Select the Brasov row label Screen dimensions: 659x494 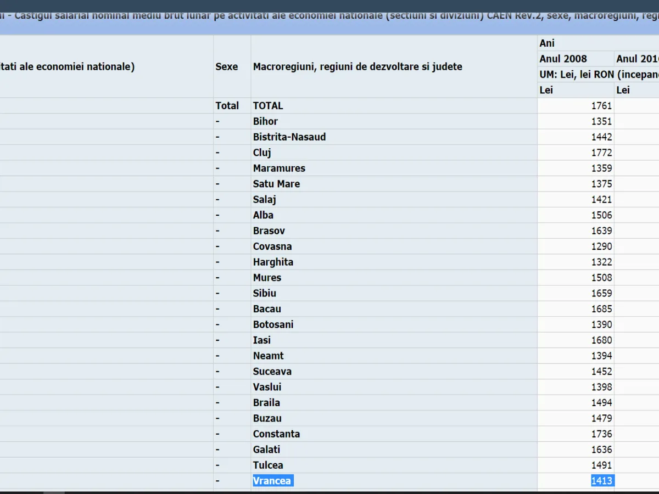coord(269,231)
